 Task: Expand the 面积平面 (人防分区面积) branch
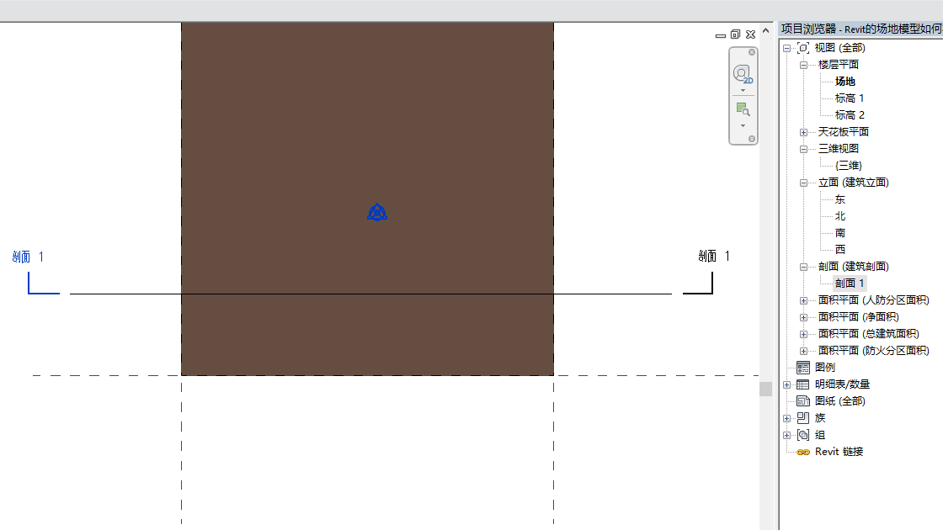(803, 300)
